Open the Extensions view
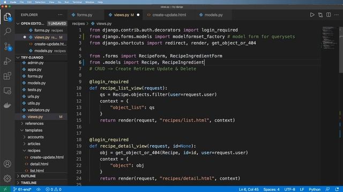343x192 pixels. tap(7, 76)
